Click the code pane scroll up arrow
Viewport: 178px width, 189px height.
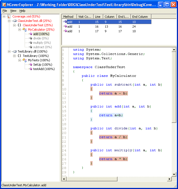(x=174, y=50)
